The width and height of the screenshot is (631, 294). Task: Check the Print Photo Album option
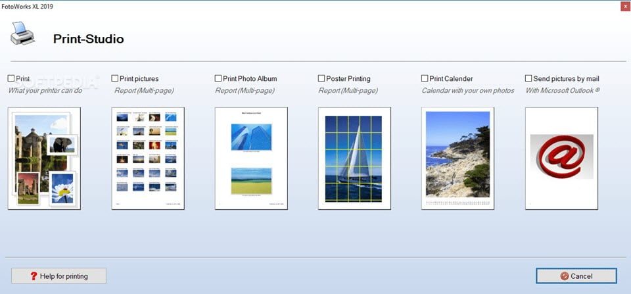pyautogui.click(x=218, y=78)
